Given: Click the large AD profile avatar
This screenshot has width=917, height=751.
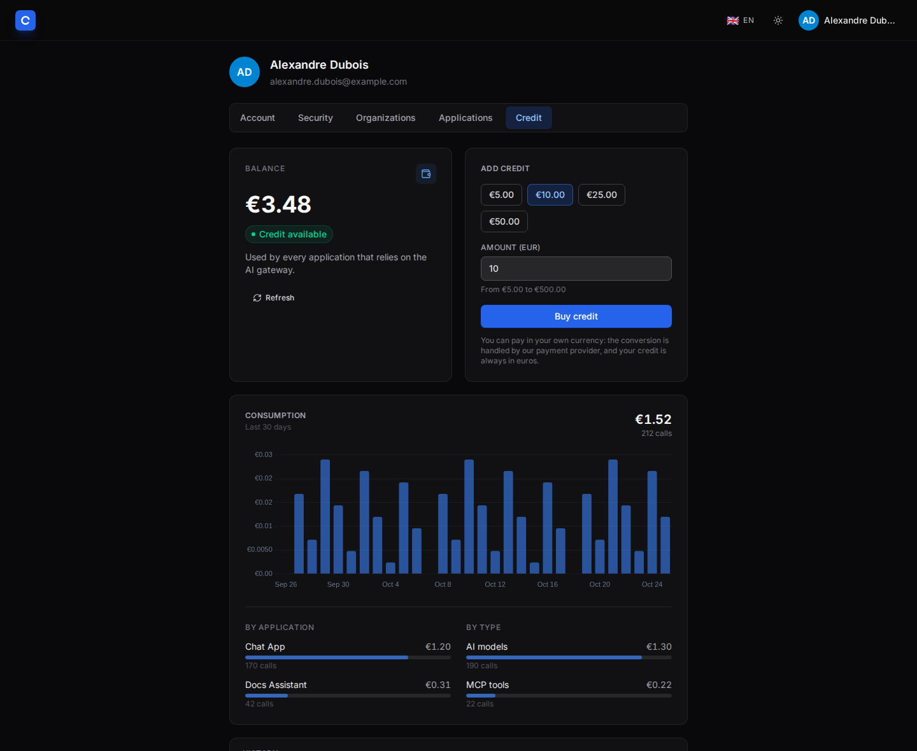Looking at the screenshot, I should tap(245, 72).
